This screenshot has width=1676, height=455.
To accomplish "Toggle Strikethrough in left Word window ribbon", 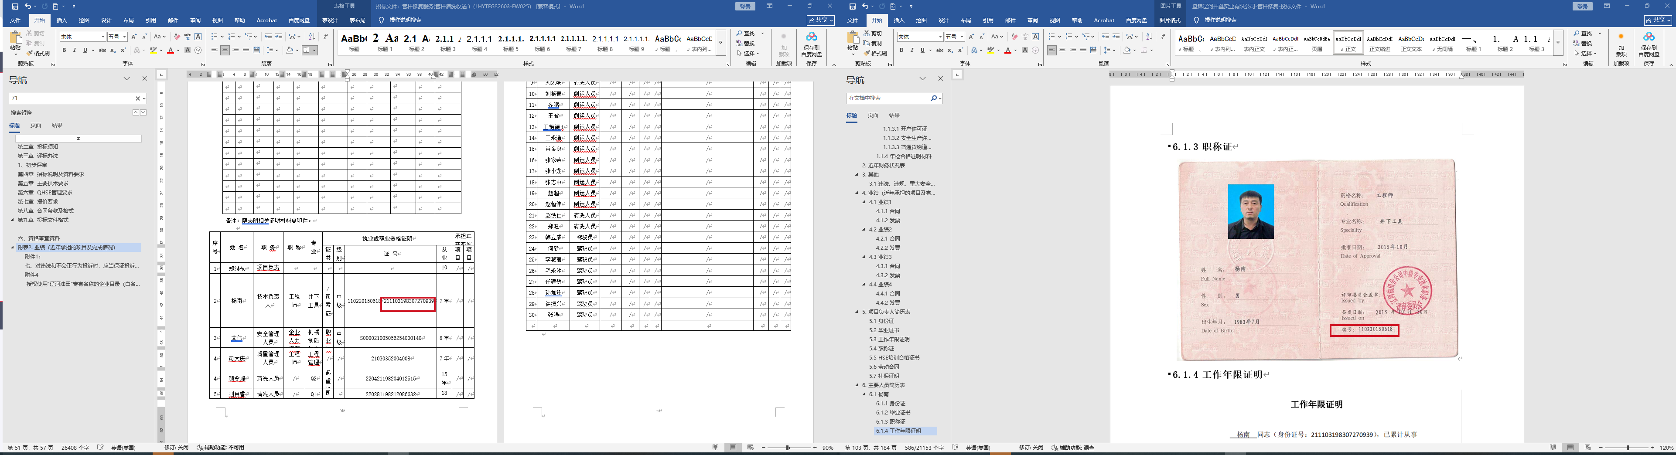I will (x=102, y=50).
